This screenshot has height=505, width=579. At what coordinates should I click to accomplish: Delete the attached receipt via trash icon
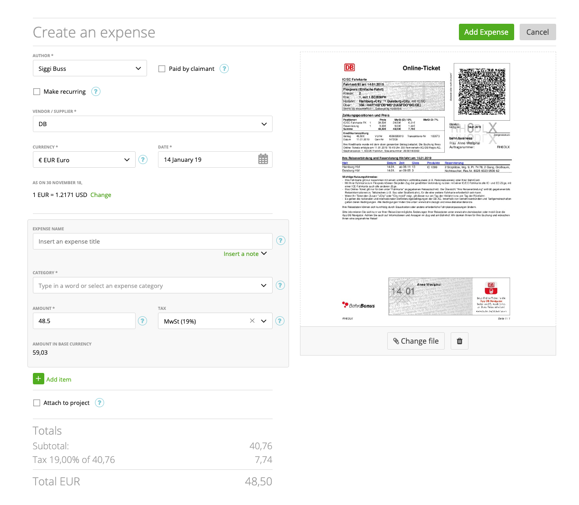tap(459, 340)
